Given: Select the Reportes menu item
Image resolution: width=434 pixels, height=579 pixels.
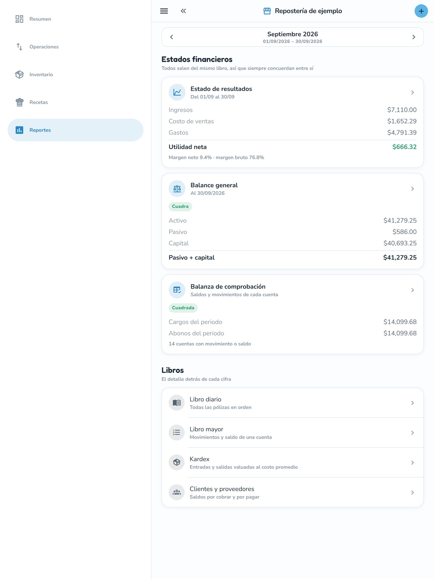Looking at the screenshot, I should 75,130.
